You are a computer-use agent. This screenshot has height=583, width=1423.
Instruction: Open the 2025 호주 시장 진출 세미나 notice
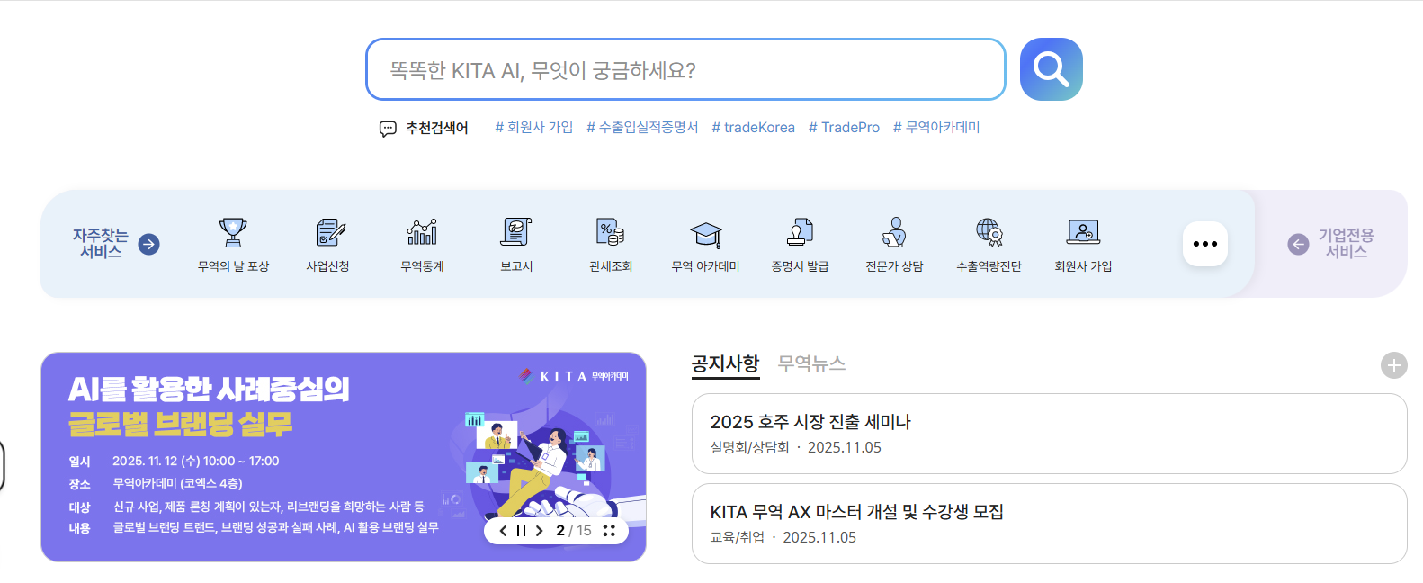[x=1049, y=434]
